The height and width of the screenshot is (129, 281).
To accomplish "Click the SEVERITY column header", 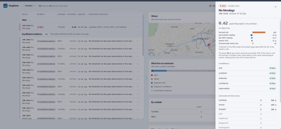I will click(41, 14).
